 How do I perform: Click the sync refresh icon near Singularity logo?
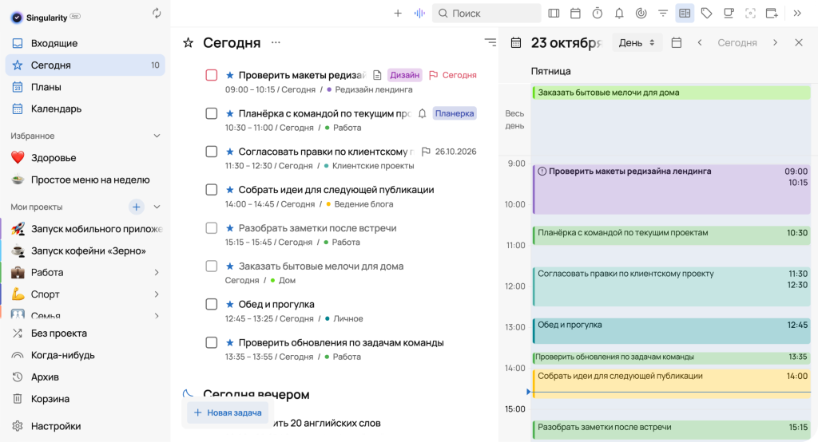[x=157, y=13]
